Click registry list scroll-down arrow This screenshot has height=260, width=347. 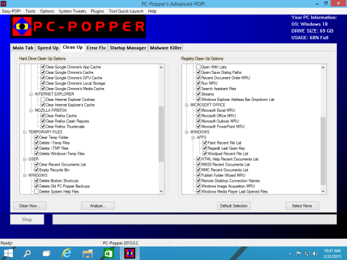(323, 191)
